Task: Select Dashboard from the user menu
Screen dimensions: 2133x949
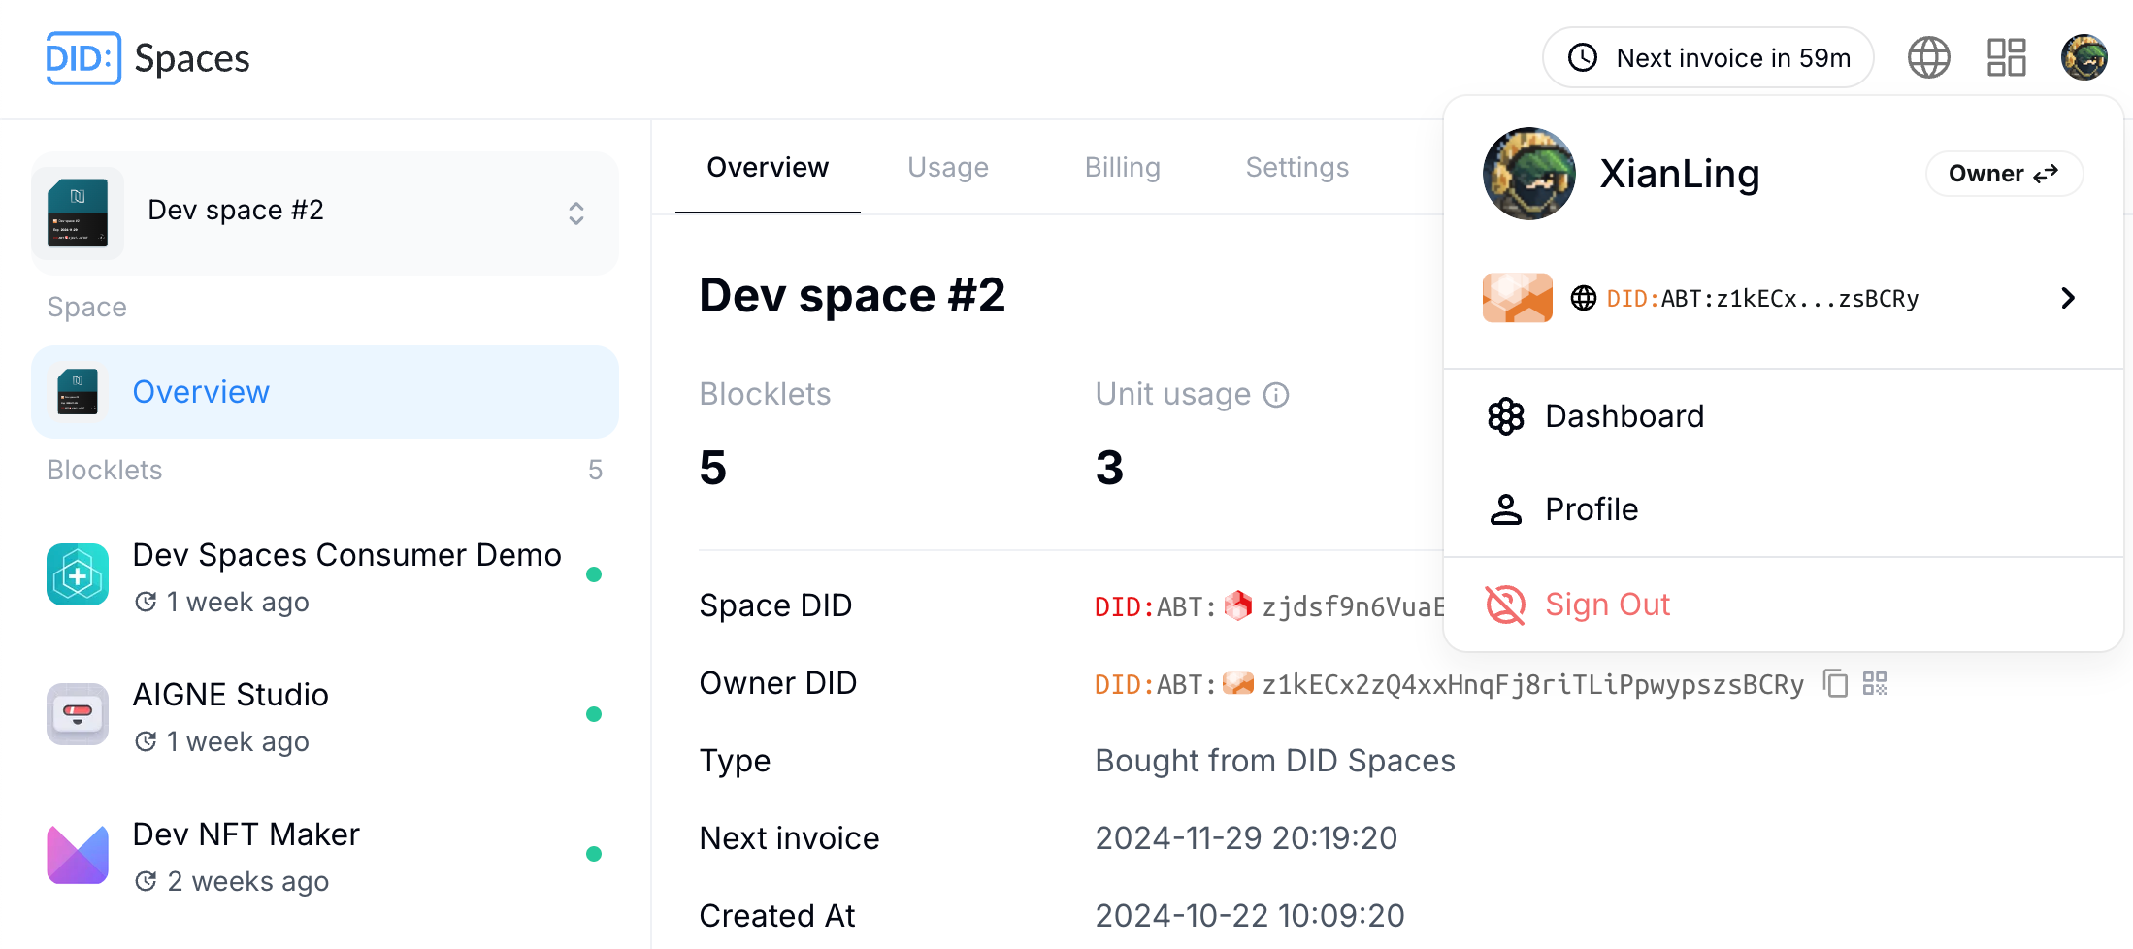Action: (1624, 416)
